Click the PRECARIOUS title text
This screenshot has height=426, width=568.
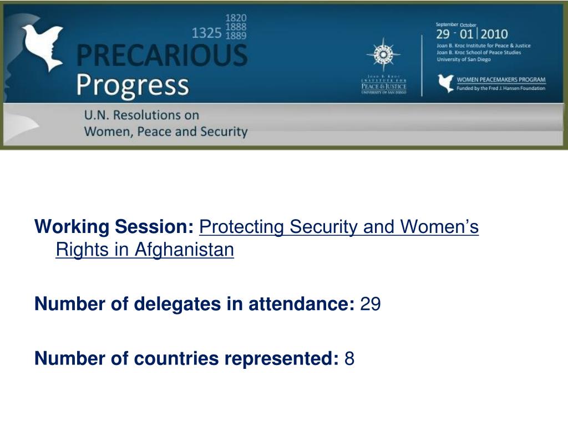tap(162, 55)
